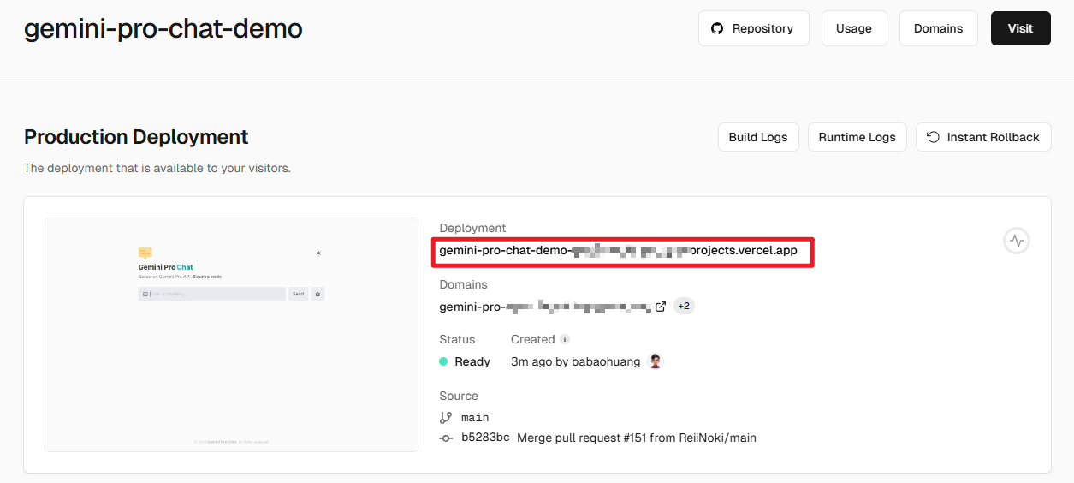Image resolution: width=1074 pixels, height=483 pixels.
Task: Open Runtime Logs
Action: click(x=857, y=137)
